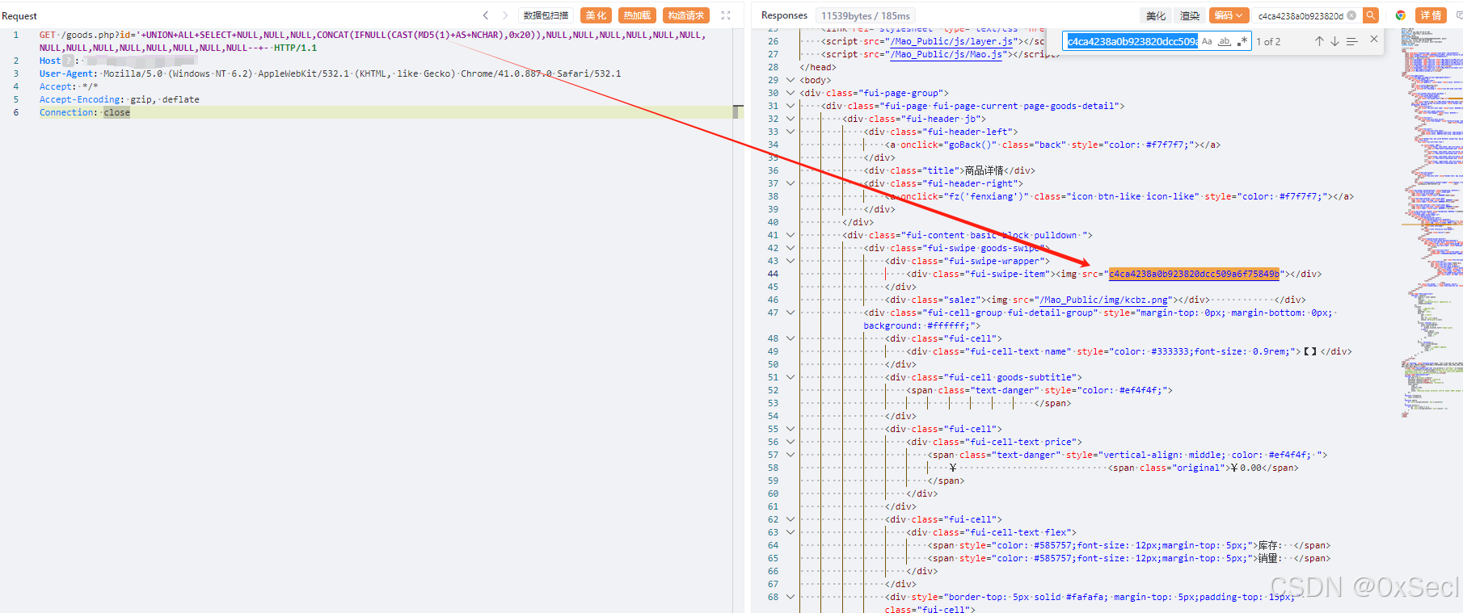Collapse the body tag at line 29
The height and width of the screenshot is (613, 1463).
click(791, 80)
